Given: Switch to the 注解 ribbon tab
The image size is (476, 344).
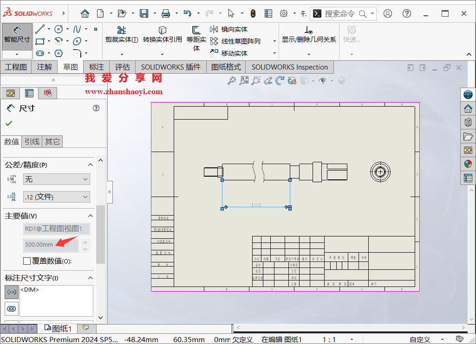Looking at the screenshot, I should coord(44,67).
